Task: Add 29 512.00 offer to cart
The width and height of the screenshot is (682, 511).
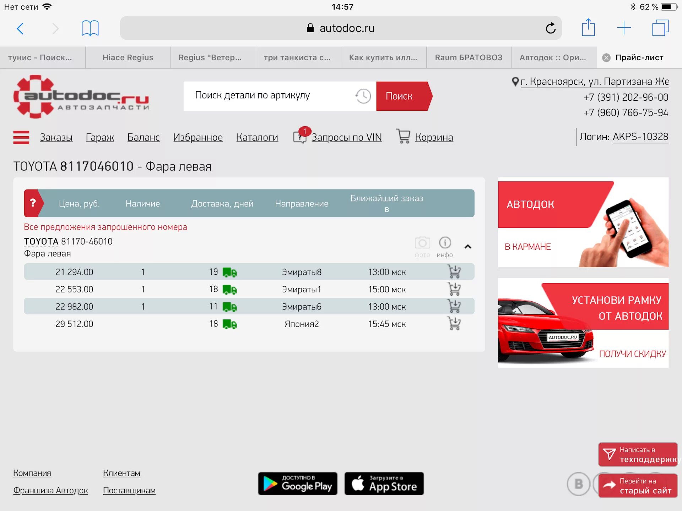Action: [x=454, y=324]
